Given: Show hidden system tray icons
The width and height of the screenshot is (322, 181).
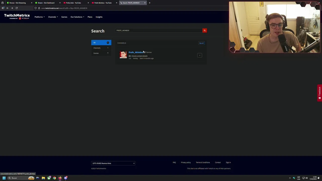Looking at the screenshot, I should click(290, 178).
